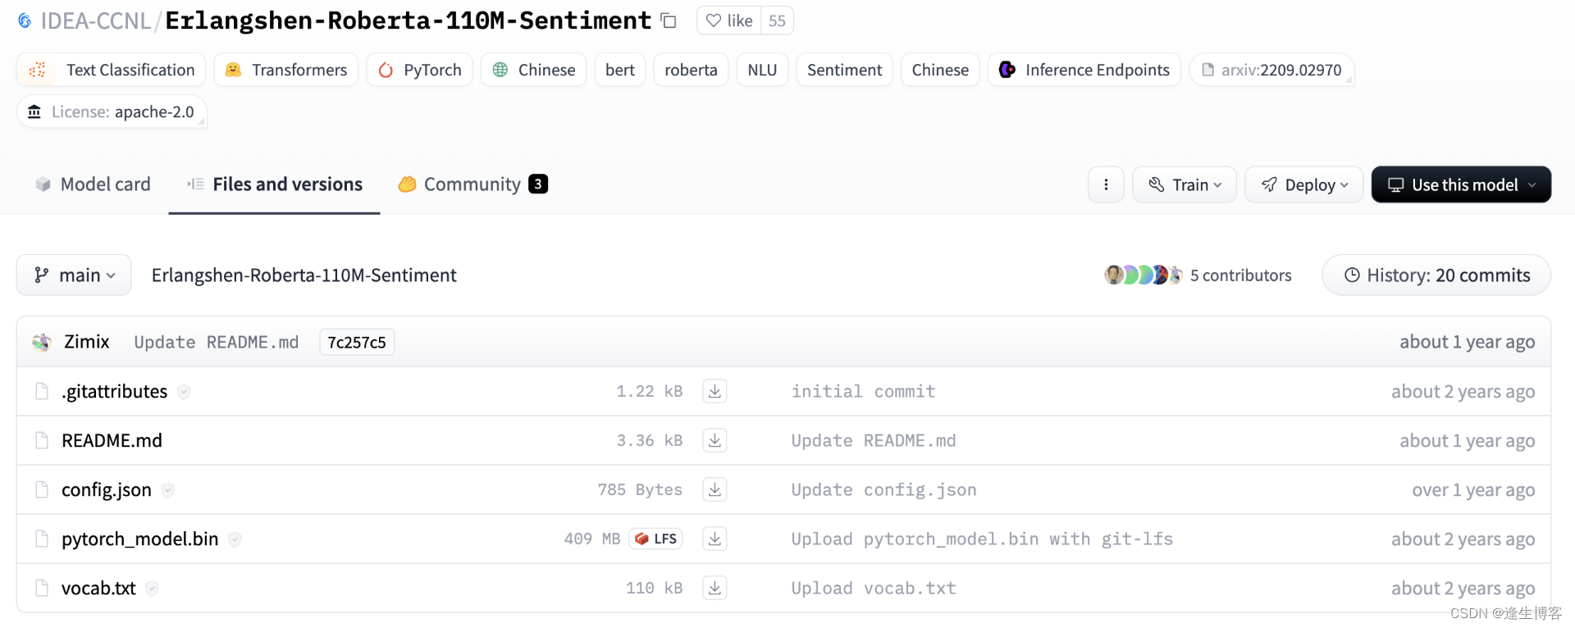Open the README.md file
Viewport: 1575px width, 628px height.
coord(112,441)
